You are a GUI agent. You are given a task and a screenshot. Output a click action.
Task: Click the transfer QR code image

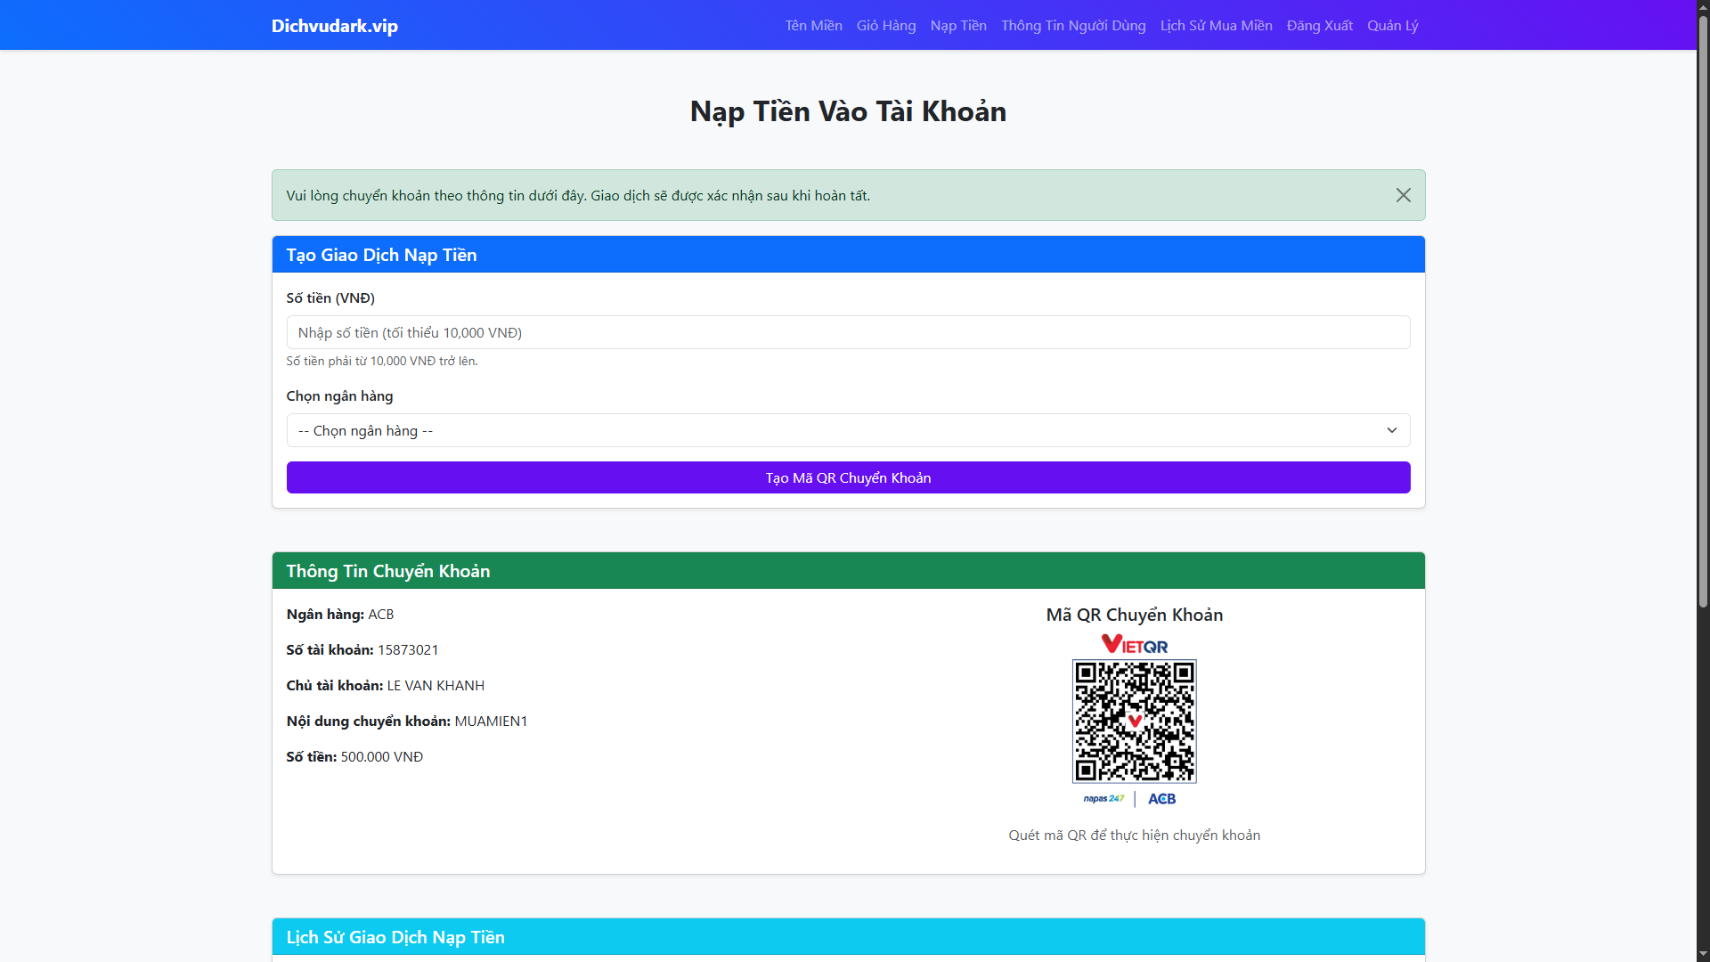1134,721
